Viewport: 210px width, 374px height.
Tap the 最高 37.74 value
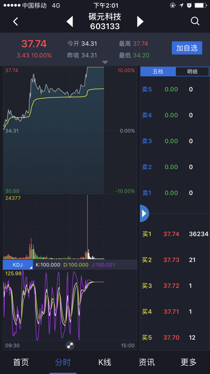point(141,44)
